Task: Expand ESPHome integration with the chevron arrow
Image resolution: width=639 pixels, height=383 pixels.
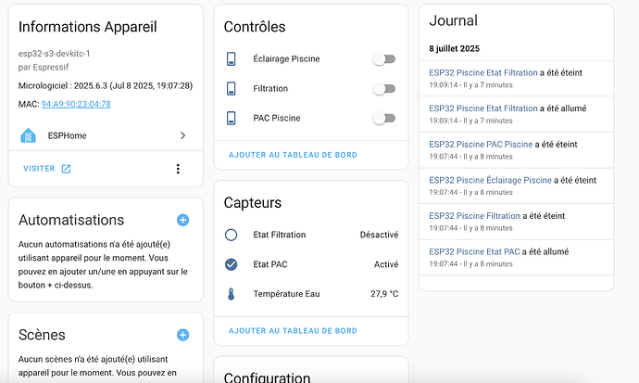Action: [x=183, y=135]
